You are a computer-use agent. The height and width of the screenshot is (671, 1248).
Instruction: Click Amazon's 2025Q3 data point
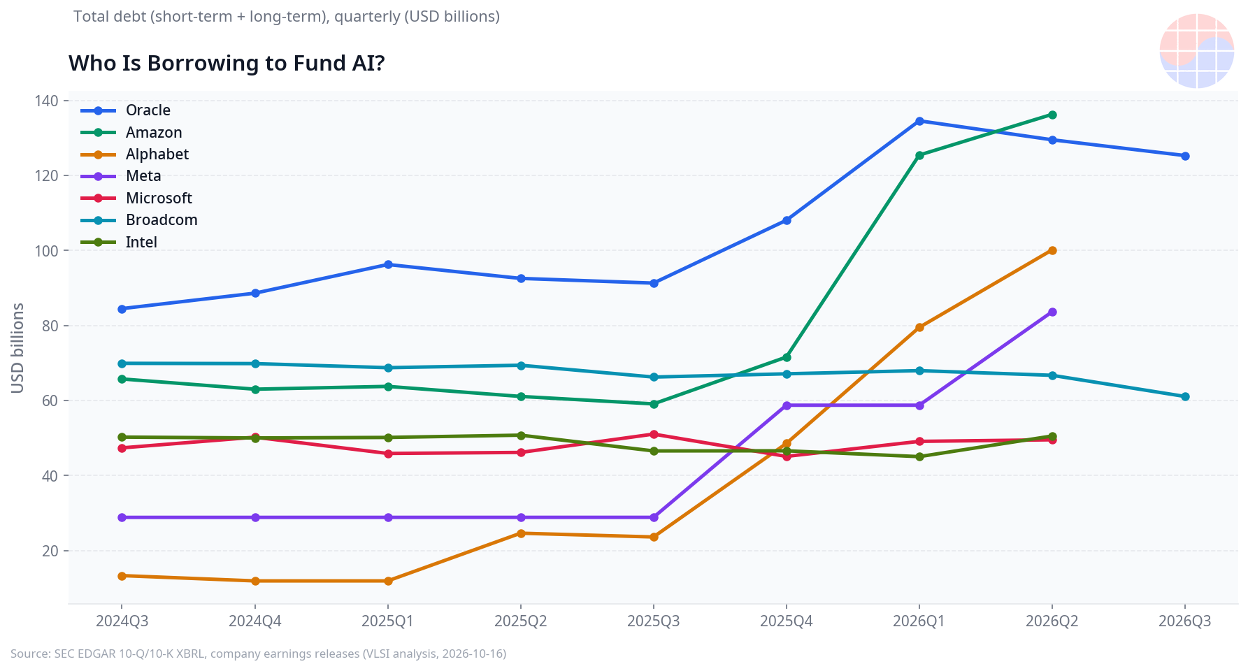point(654,404)
